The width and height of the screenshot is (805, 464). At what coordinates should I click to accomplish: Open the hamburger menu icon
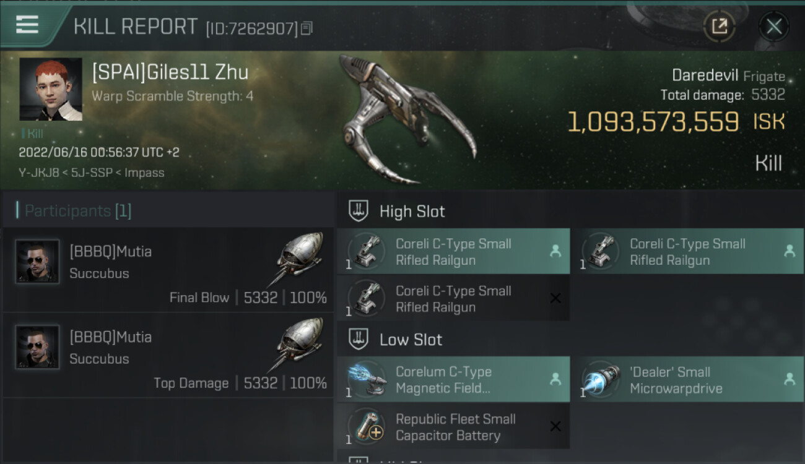coord(27,25)
